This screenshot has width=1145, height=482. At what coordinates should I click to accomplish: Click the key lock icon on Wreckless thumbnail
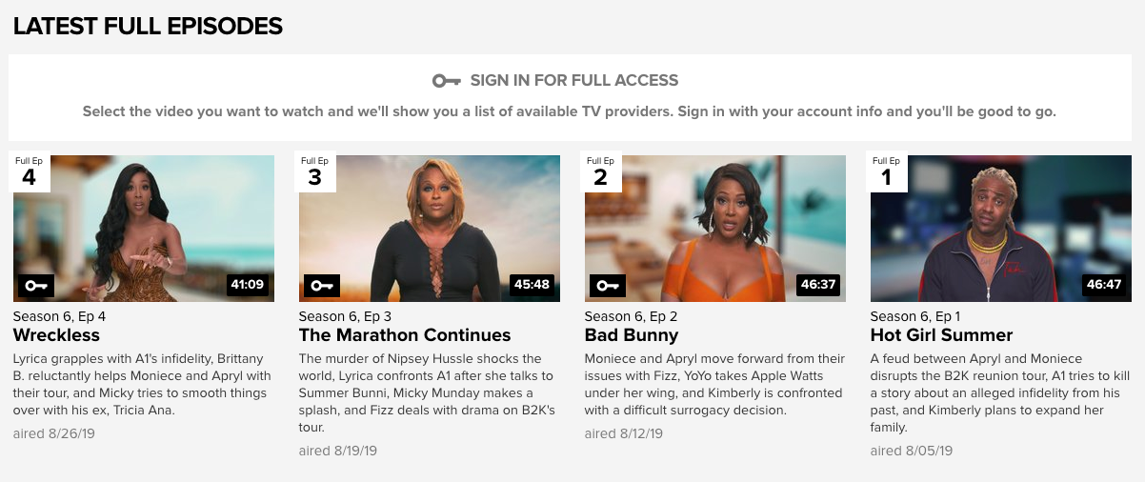coord(35,285)
